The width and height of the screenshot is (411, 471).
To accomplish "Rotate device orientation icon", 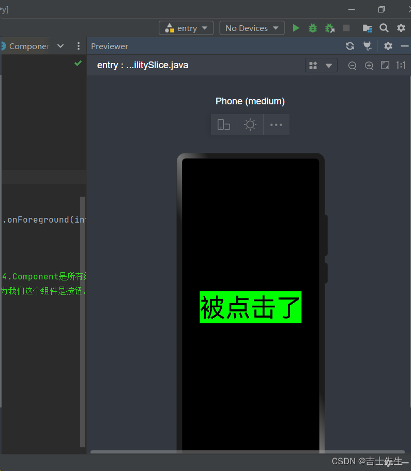I will (x=224, y=124).
